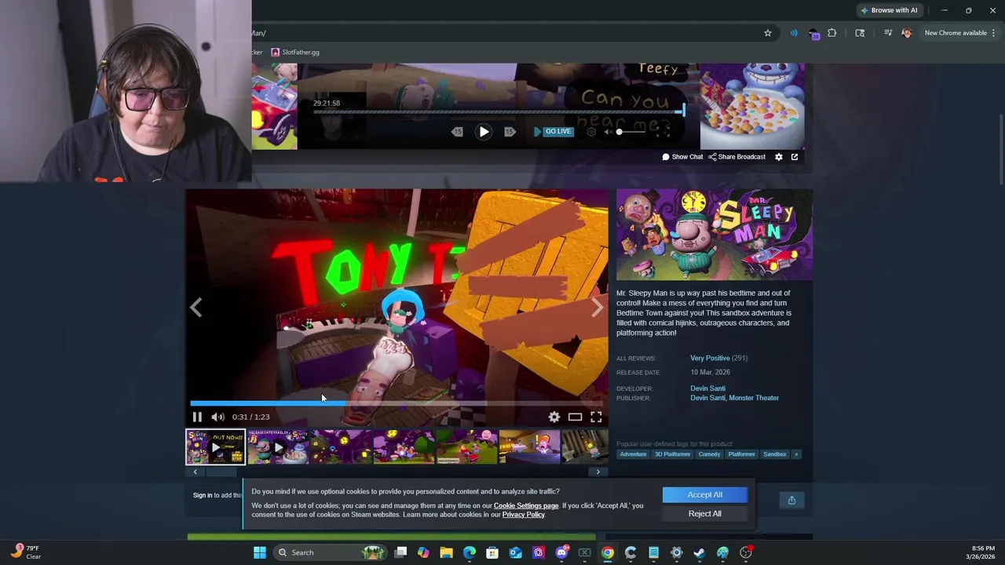Select the Comedy tag

[709, 454]
